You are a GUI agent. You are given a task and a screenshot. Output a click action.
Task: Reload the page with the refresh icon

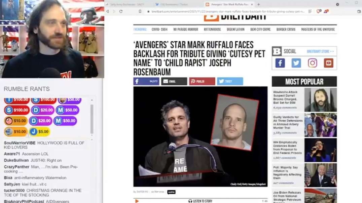(x=121, y=11)
